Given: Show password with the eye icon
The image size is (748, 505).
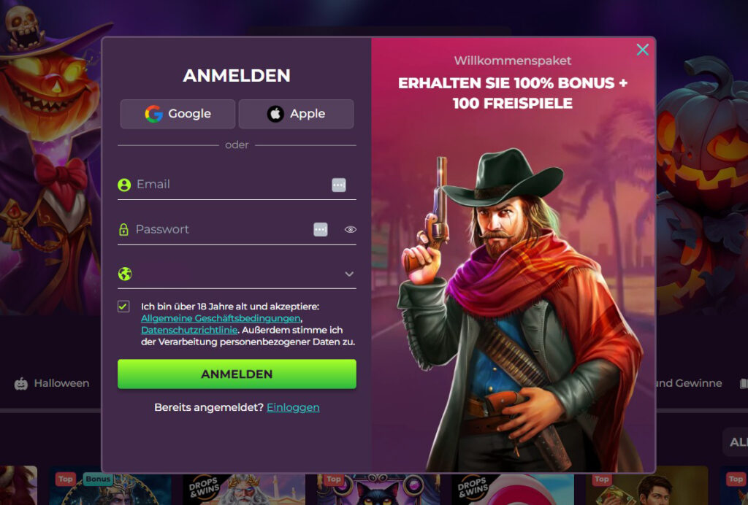Looking at the screenshot, I should click(x=350, y=229).
